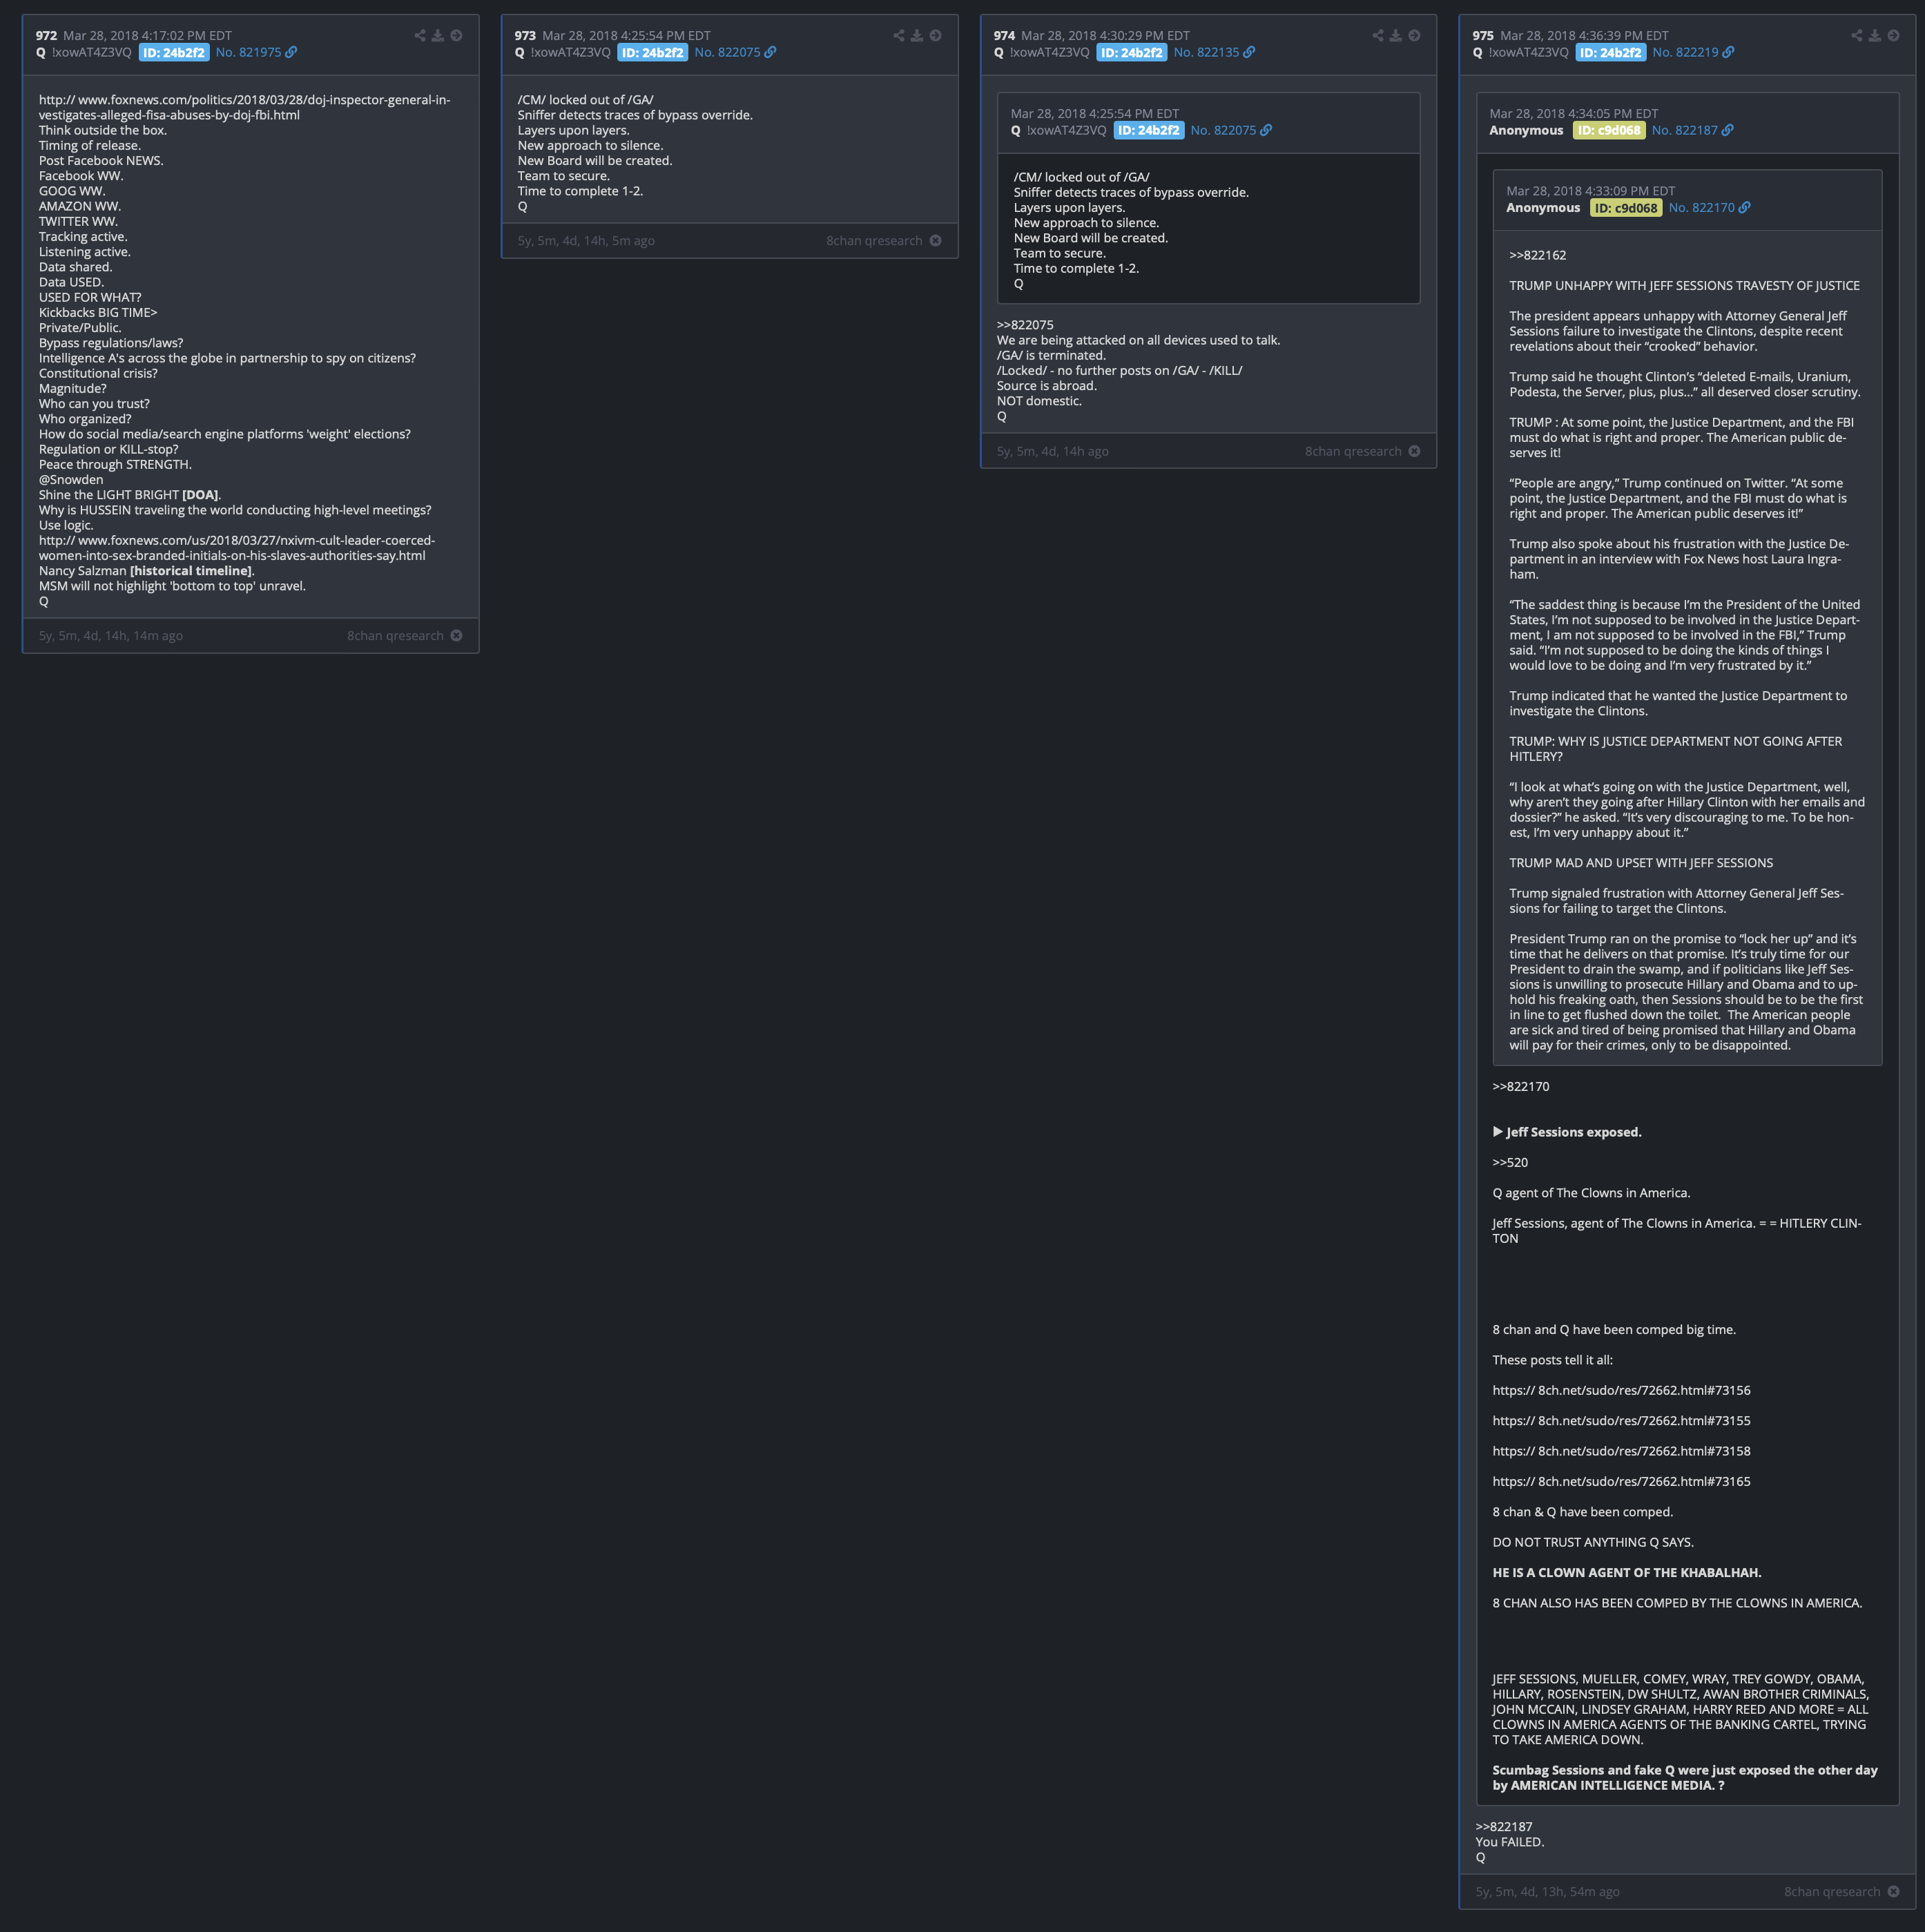Click '5y, 5m, 4d, 13h, 54m ago' text

pos(1548,1892)
